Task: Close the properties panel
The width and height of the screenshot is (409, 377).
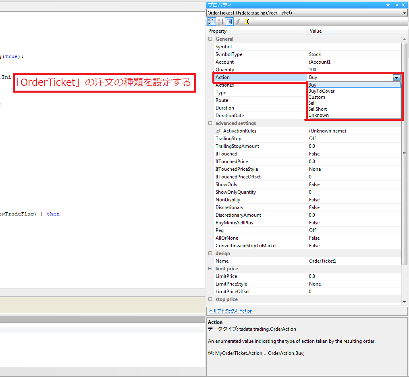Action: point(403,5)
